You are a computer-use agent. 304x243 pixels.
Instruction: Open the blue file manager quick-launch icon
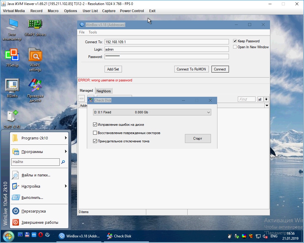[20, 235]
